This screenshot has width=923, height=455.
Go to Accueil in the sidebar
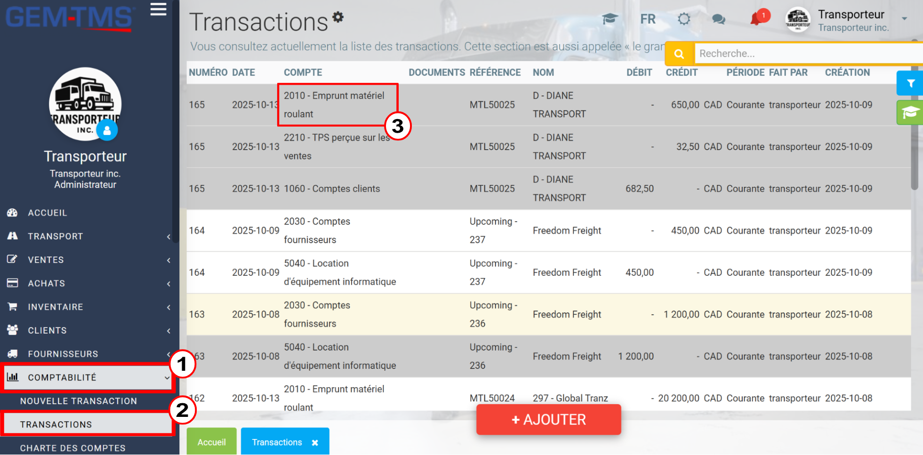point(48,213)
